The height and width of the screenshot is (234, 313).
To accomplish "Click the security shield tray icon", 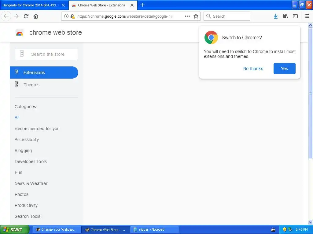I will 285,229.
